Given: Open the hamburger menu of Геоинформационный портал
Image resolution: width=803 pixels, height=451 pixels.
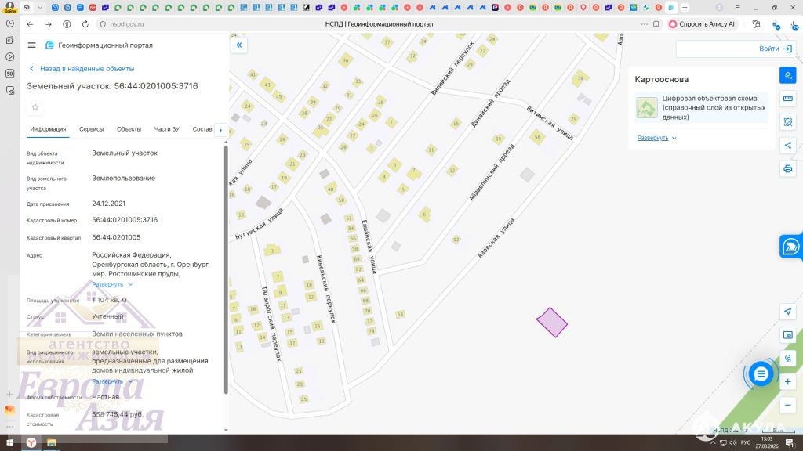Looking at the screenshot, I should pyautogui.click(x=31, y=45).
